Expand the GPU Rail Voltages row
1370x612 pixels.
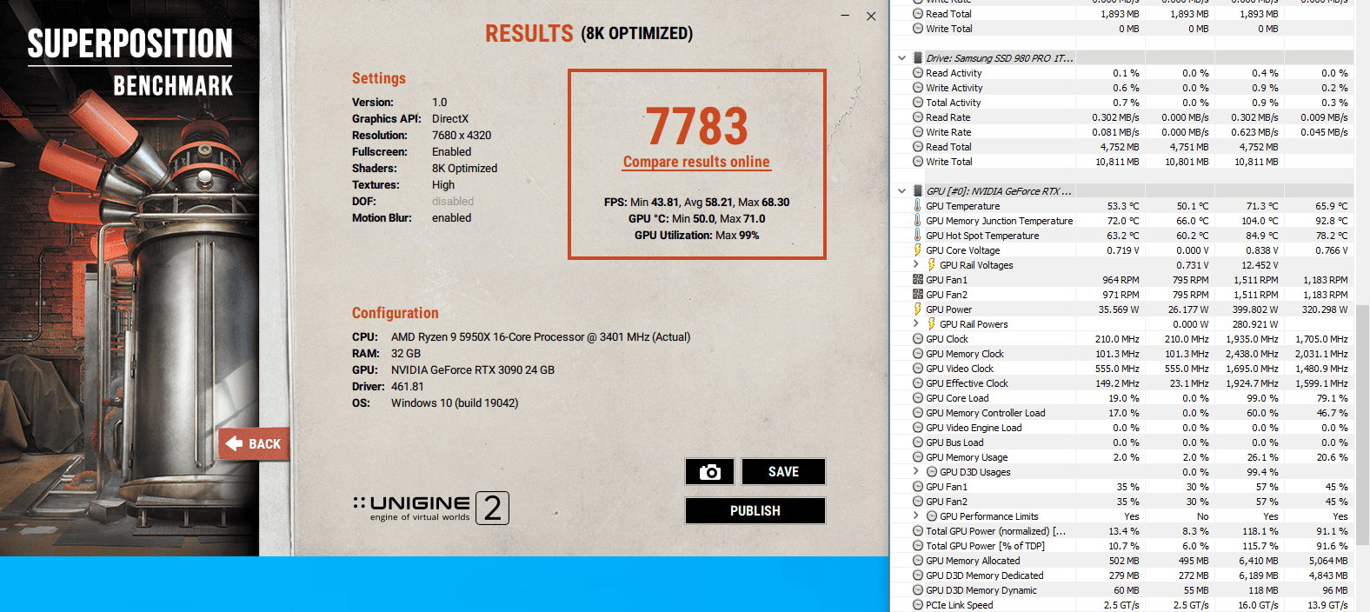[916, 264]
